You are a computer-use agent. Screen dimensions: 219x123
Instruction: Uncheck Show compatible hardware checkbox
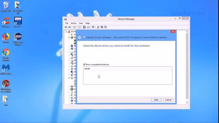(84, 65)
